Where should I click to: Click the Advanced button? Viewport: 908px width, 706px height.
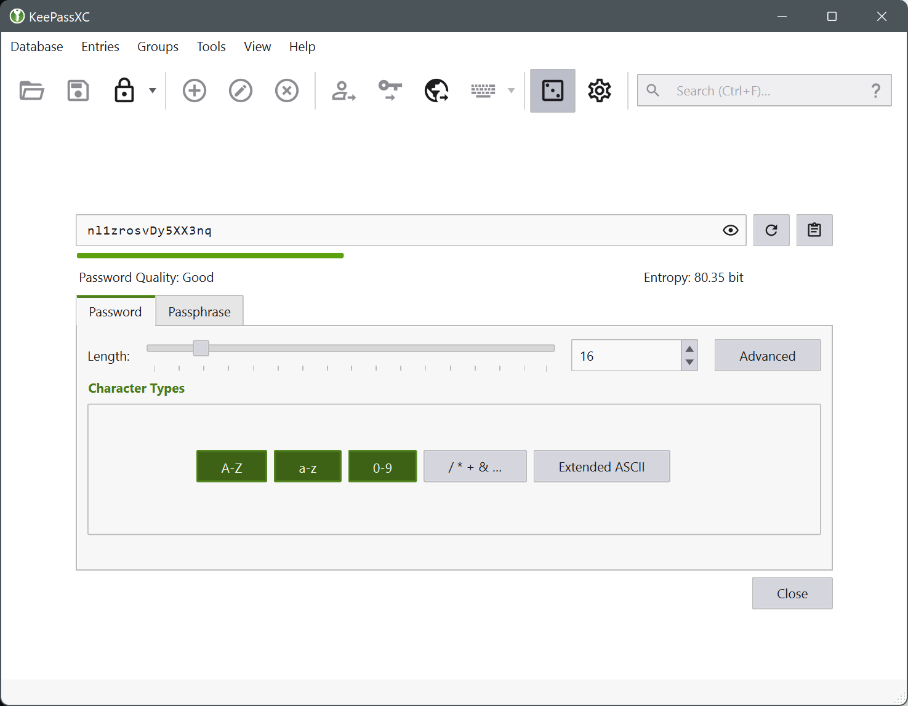tap(767, 356)
